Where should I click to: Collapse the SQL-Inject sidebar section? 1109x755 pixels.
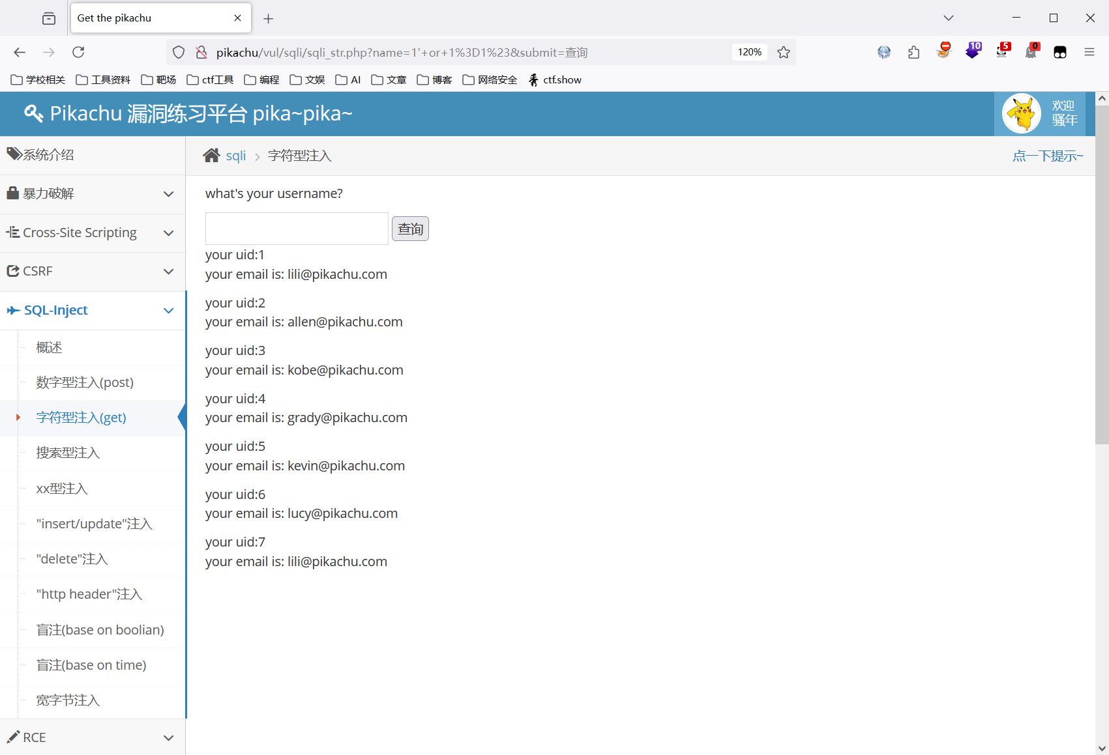click(93, 310)
